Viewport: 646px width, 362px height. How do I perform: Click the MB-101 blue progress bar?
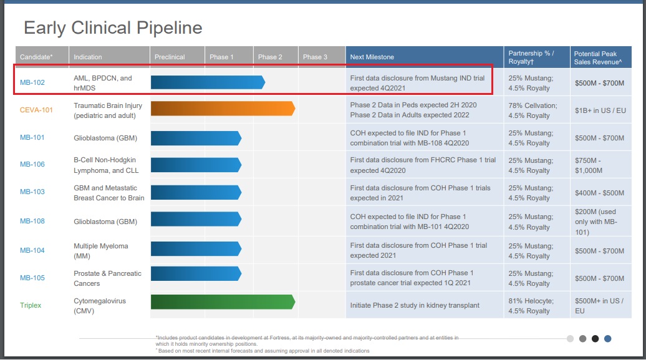(196, 138)
